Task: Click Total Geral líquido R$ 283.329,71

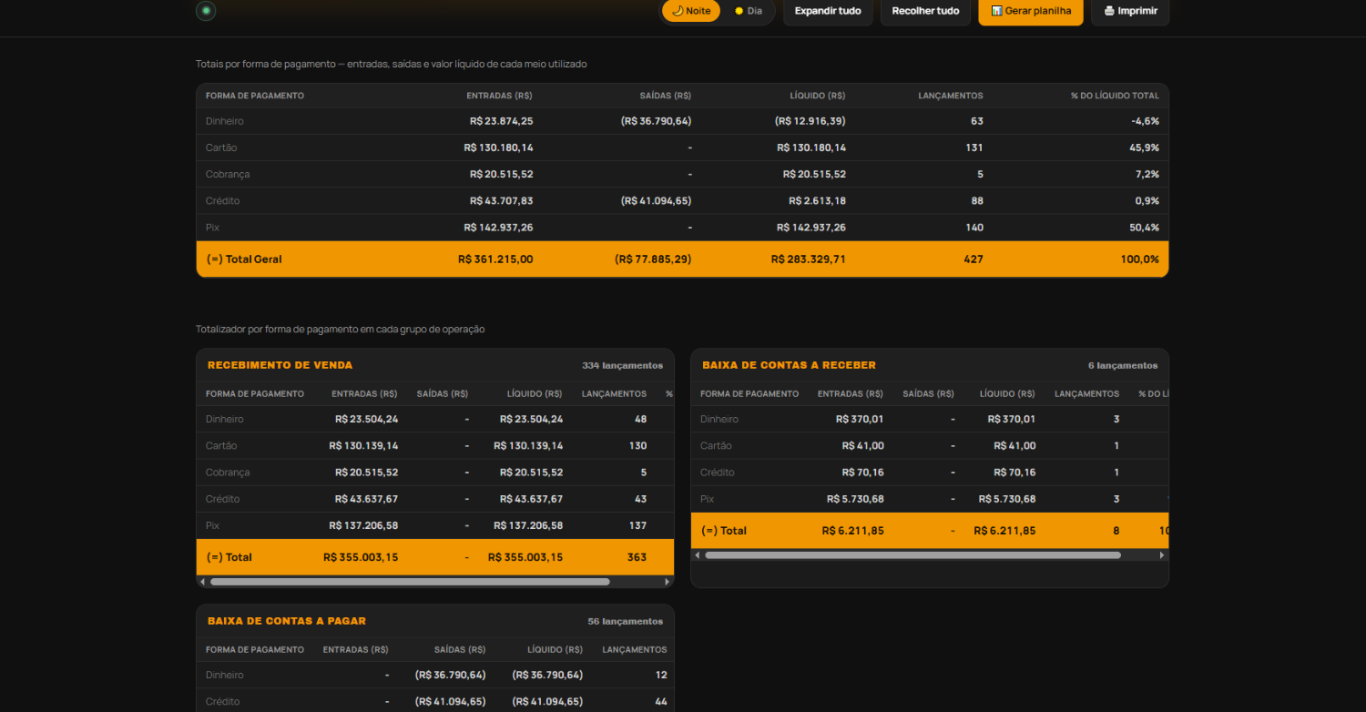Action: [x=809, y=259]
